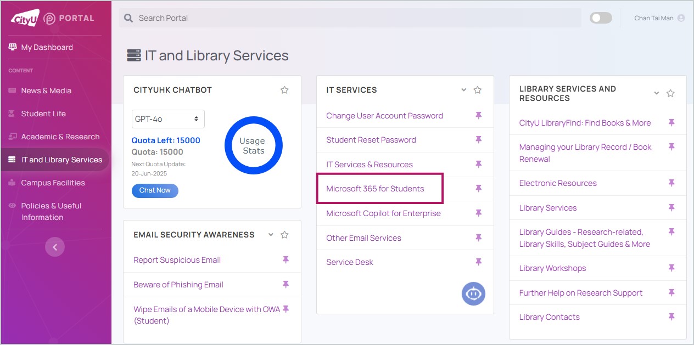This screenshot has width=694, height=345.
Task: Click the user profile avatar icon
Action: point(681,18)
